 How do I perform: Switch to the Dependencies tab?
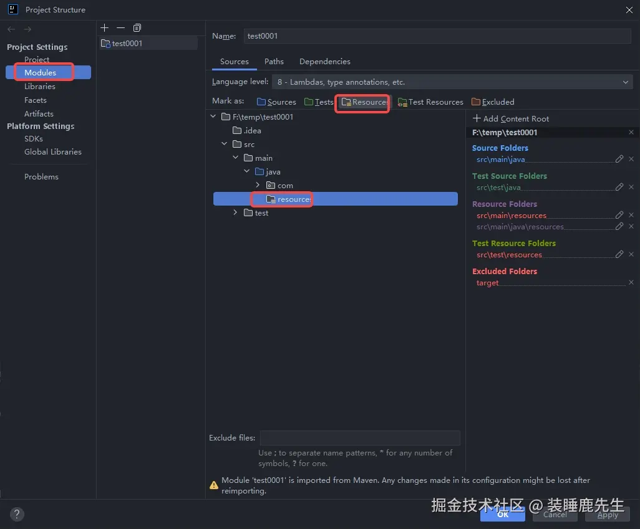pyautogui.click(x=325, y=62)
